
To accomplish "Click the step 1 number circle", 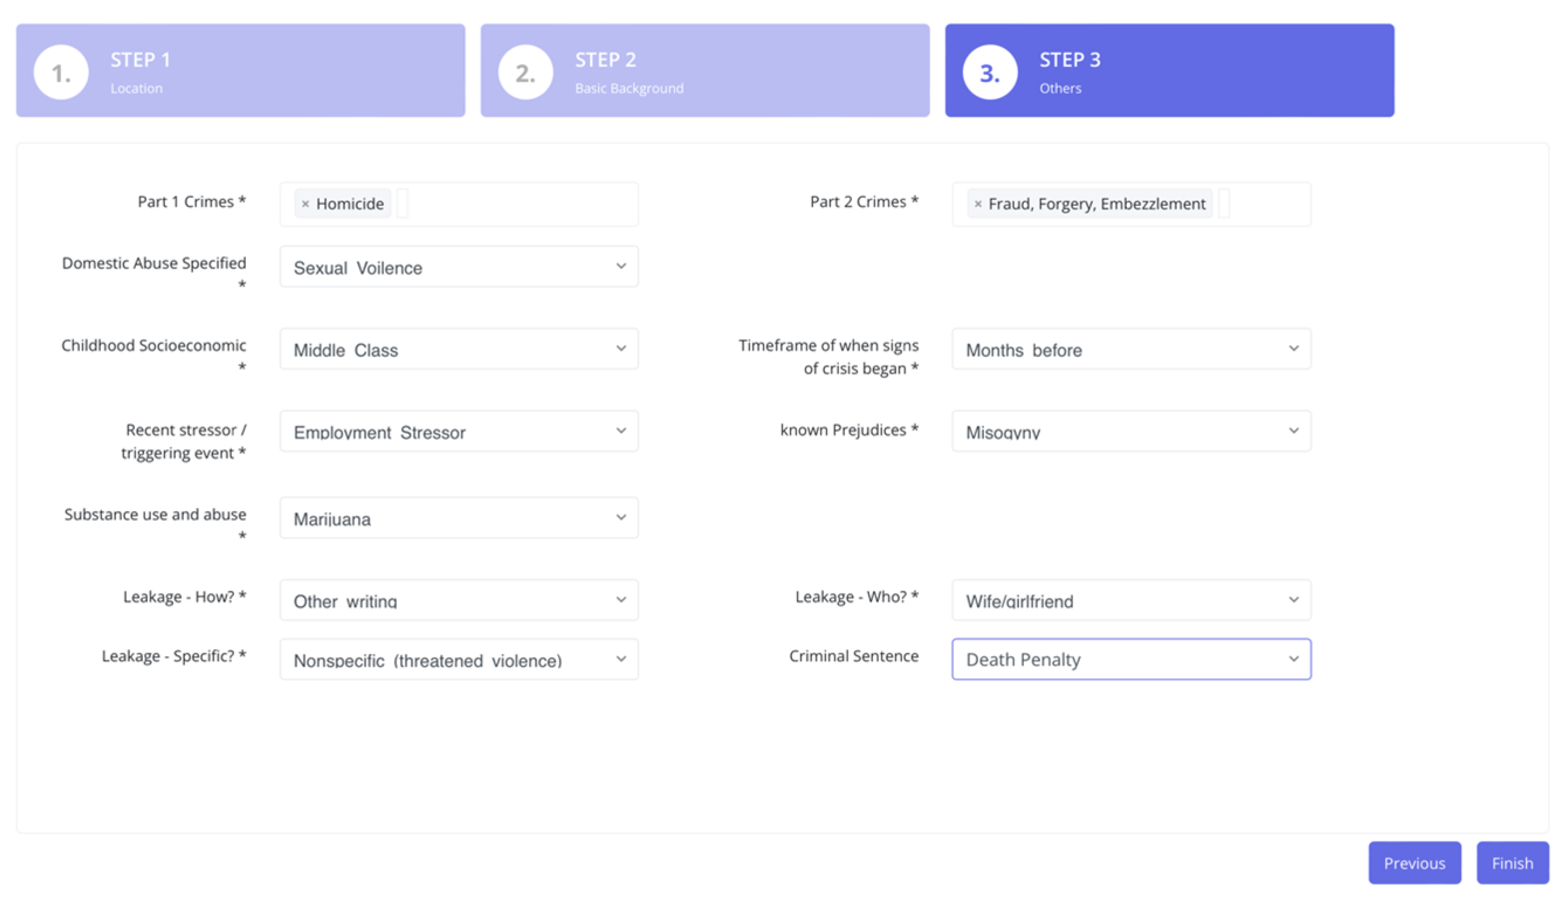I will tap(61, 72).
